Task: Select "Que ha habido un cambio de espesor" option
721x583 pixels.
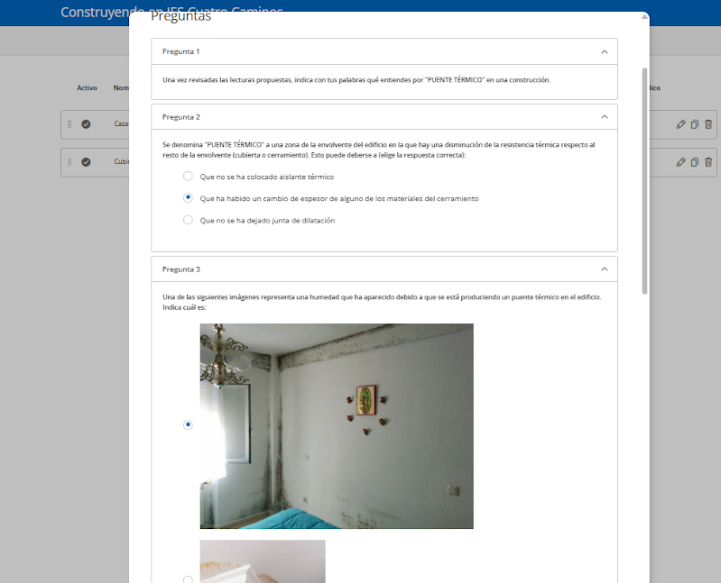Action: pos(188,198)
